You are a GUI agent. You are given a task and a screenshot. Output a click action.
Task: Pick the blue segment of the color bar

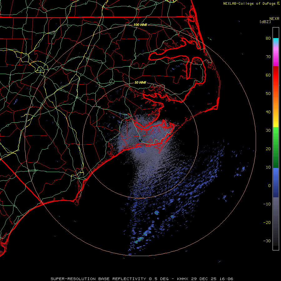tap(276, 183)
